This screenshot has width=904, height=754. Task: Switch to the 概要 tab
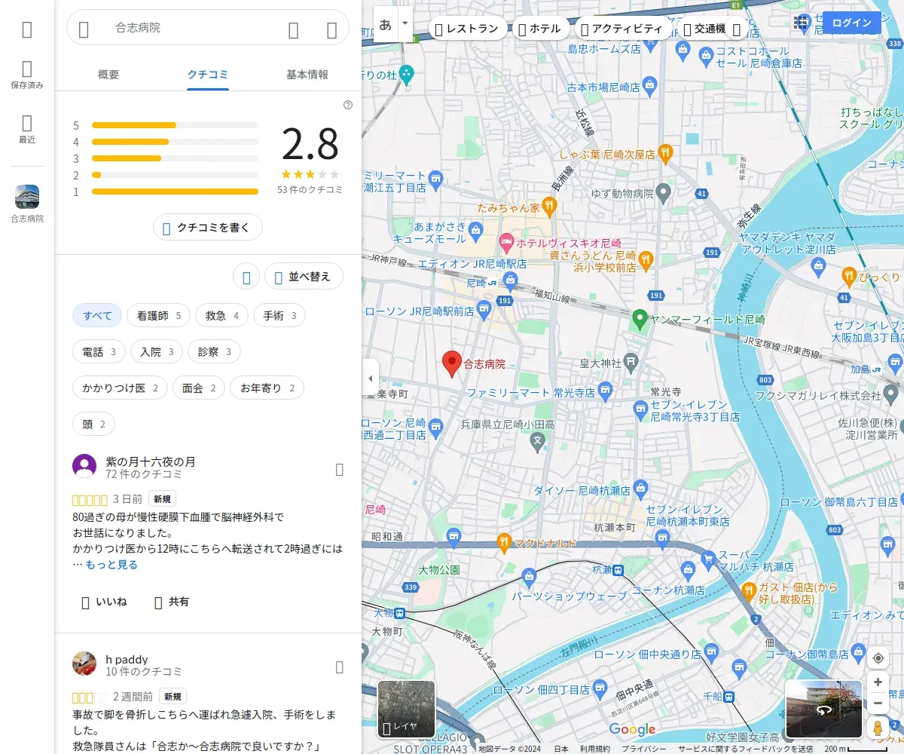pos(108,75)
